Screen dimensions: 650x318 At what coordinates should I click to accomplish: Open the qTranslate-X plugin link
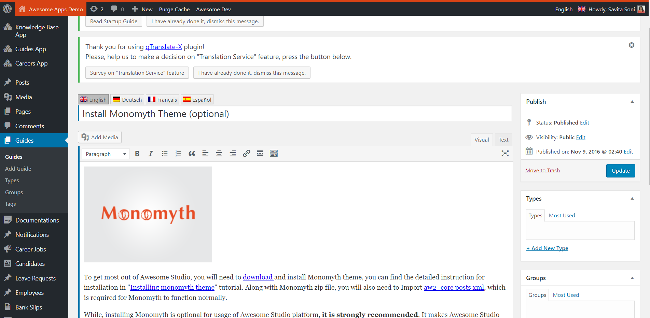(x=164, y=47)
